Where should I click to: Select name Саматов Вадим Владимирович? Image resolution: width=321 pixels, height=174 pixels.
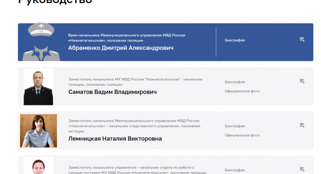112,92
